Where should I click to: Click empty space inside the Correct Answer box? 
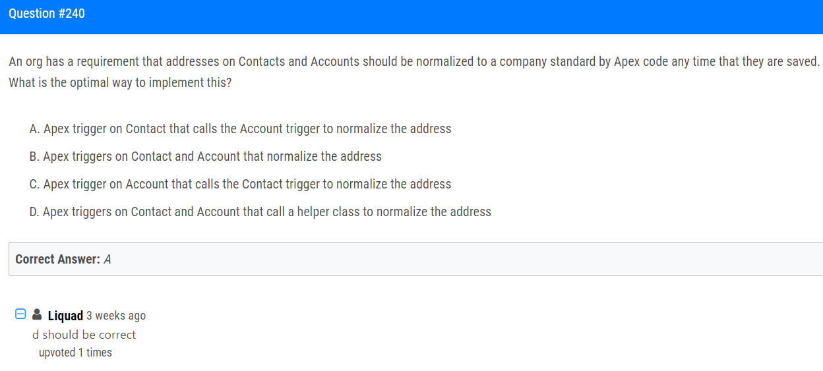click(462, 259)
